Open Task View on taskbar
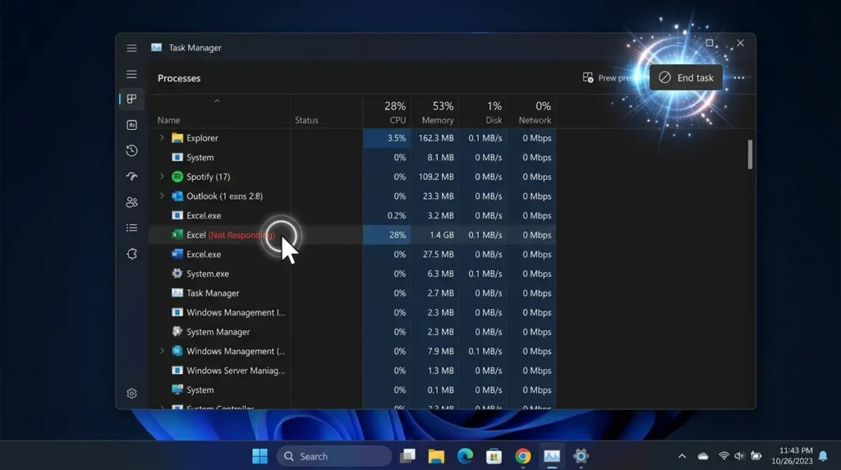The image size is (841, 470). 407,456
